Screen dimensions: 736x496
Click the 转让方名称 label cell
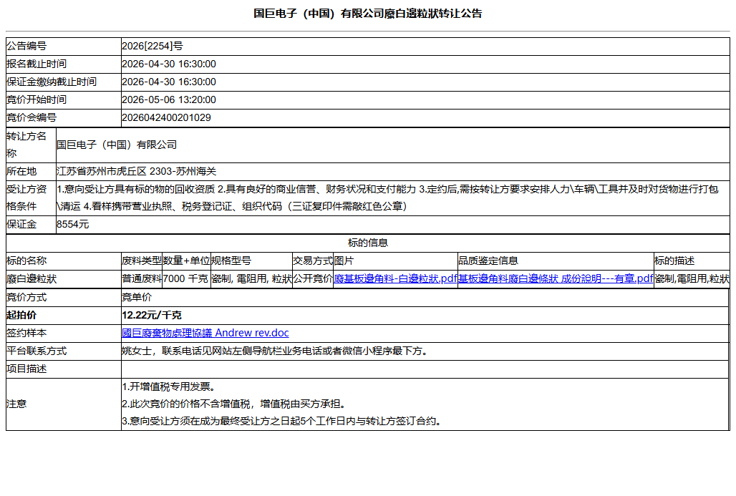[x=31, y=145]
